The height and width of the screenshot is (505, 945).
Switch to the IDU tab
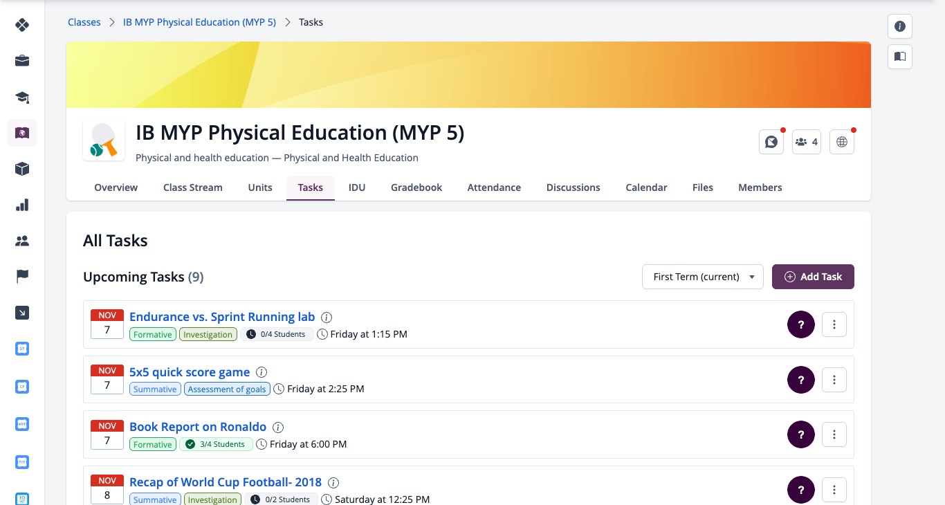pyautogui.click(x=357, y=187)
